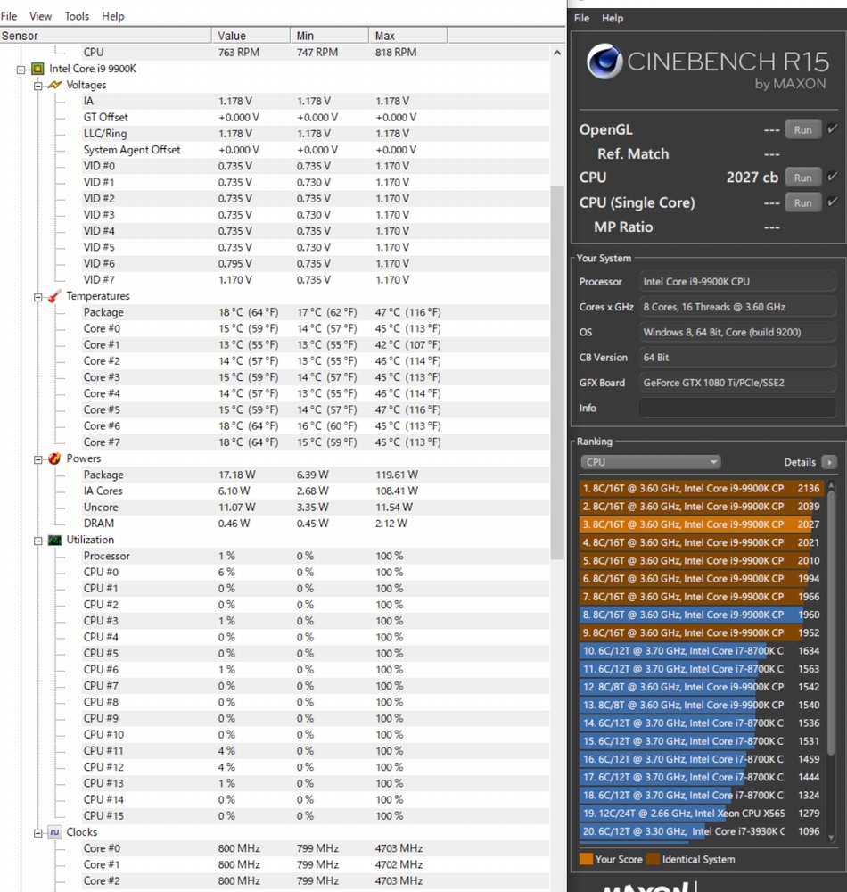
Task: Click the Cinebench R15 sphere logo
Action: tap(604, 62)
